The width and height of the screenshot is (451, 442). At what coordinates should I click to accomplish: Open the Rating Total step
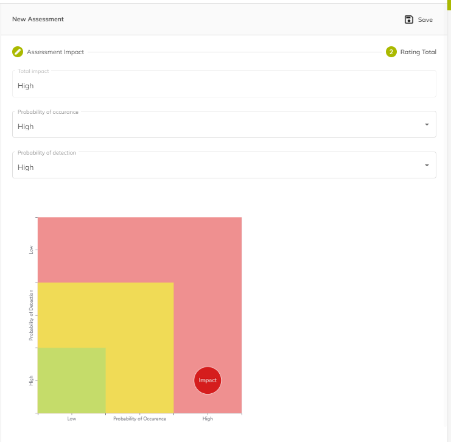tap(418, 52)
